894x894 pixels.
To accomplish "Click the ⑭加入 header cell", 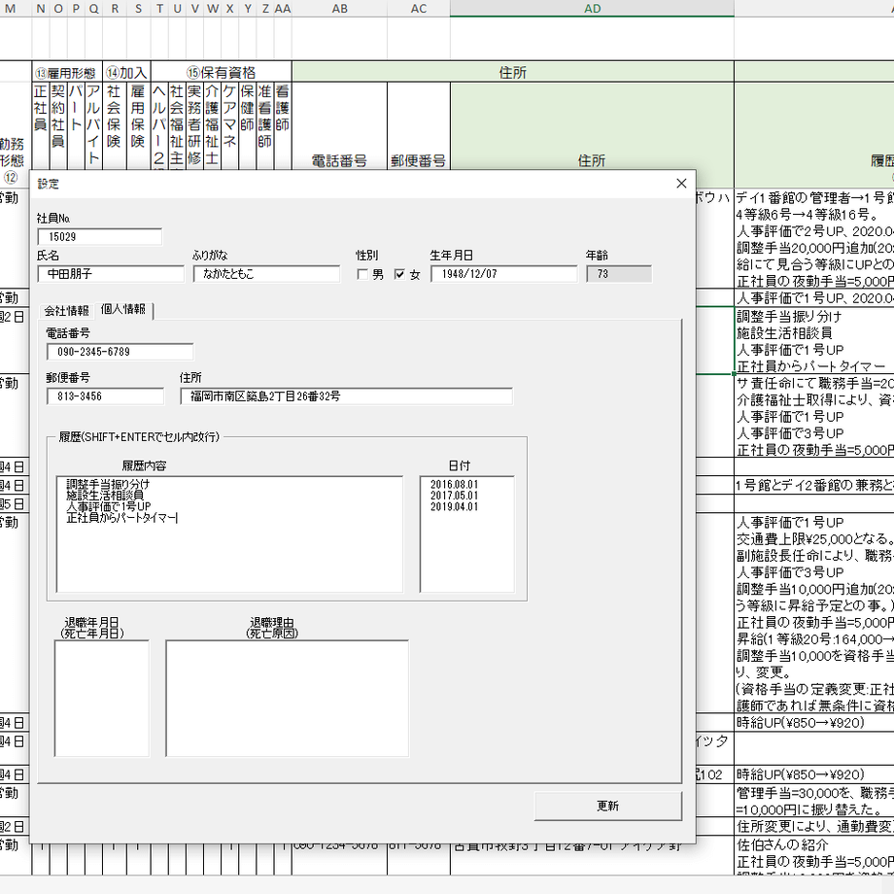I will point(126,72).
